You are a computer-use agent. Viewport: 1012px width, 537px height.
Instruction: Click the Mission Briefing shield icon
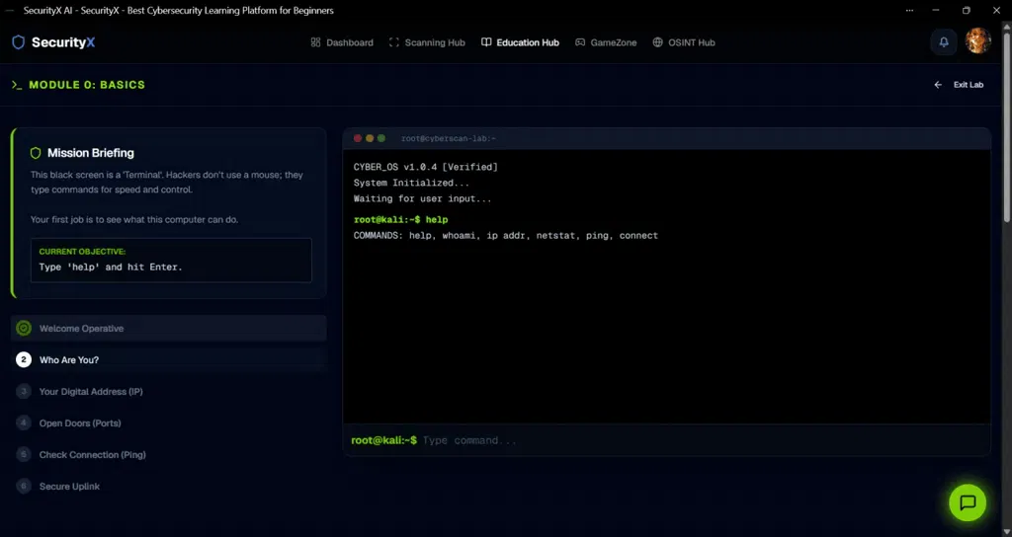[x=36, y=153]
